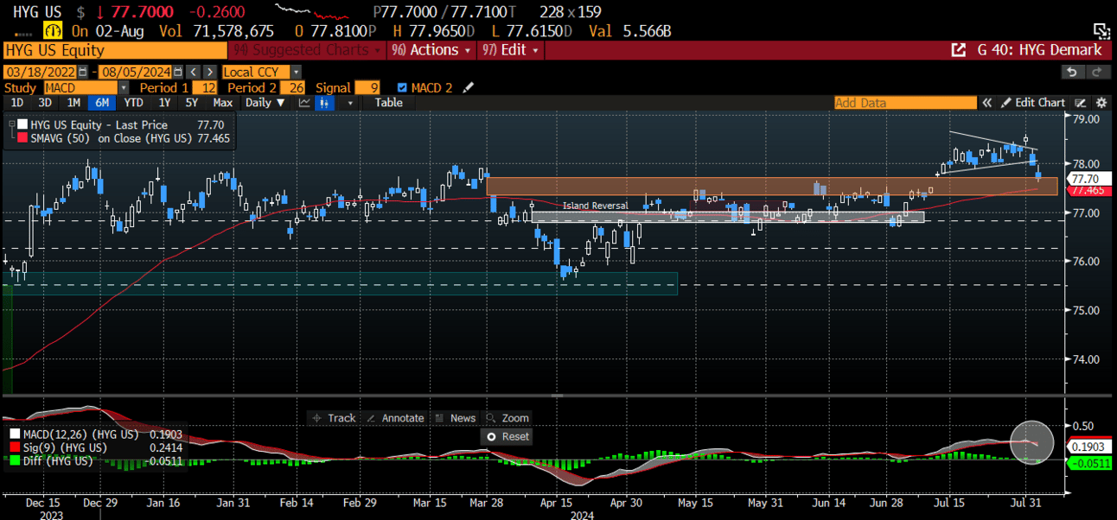
Task: Activate the Track crosshair tool
Action: click(x=334, y=418)
